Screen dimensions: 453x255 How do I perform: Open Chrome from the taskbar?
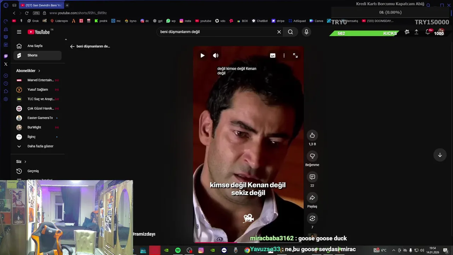click(247, 250)
